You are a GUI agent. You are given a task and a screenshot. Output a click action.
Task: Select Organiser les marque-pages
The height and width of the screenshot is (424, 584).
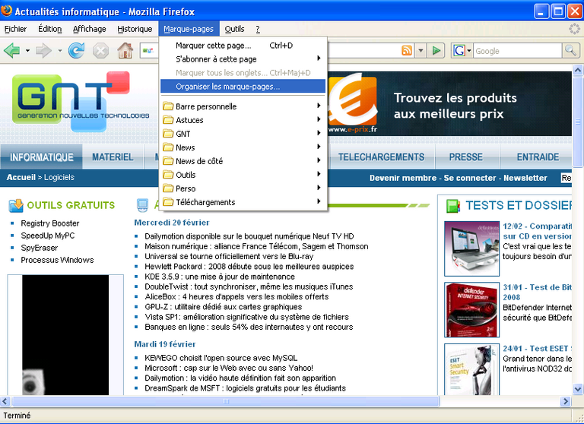tap(243, 87)
